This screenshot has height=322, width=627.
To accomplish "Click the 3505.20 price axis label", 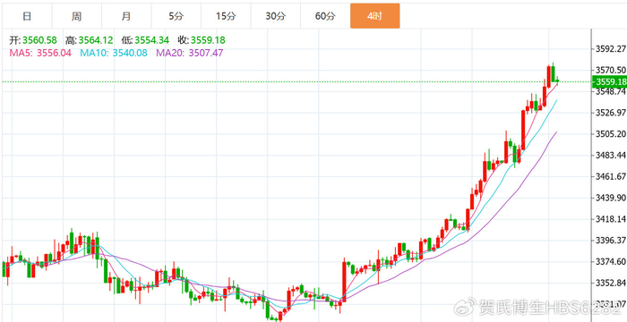I will tap(610, 134).
